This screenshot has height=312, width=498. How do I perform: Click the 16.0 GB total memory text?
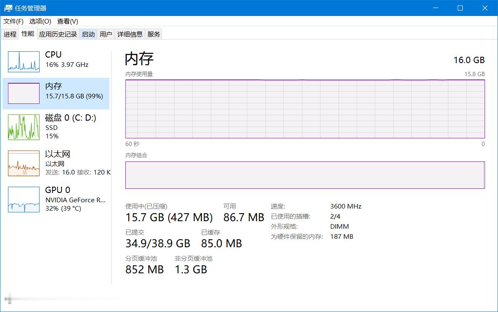[469, 60]
